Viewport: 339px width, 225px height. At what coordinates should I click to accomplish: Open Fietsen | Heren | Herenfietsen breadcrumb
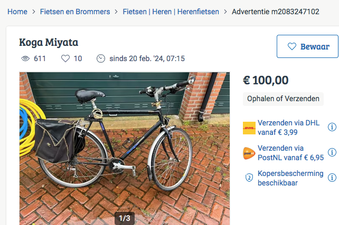169,12
